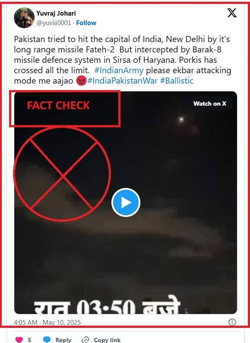The width and height of the screenshot is (250, 343).
Task: Click the red FACT CHECK label overlay
Action: pyautogui.click(x=58, y=105)
